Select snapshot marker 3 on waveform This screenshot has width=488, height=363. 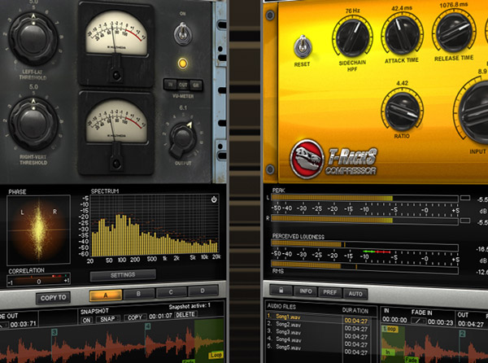(54, 332)
